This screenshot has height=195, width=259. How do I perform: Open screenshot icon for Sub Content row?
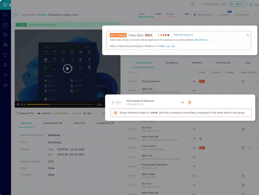coord(243,148)
